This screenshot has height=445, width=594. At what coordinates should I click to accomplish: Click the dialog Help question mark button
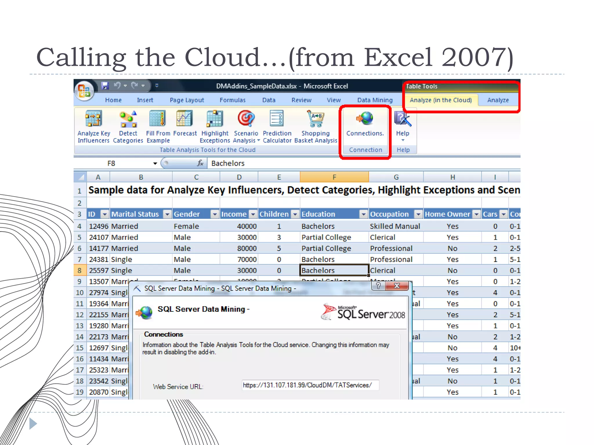[x=378, y=286]
